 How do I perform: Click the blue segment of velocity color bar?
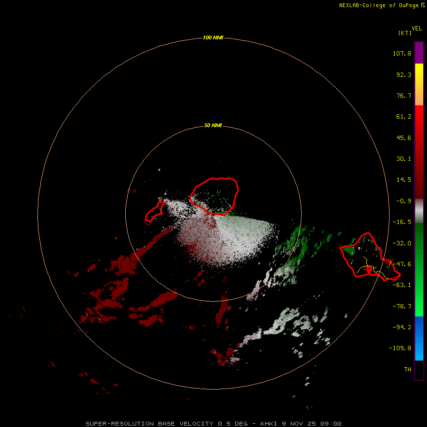pos(419,338)
